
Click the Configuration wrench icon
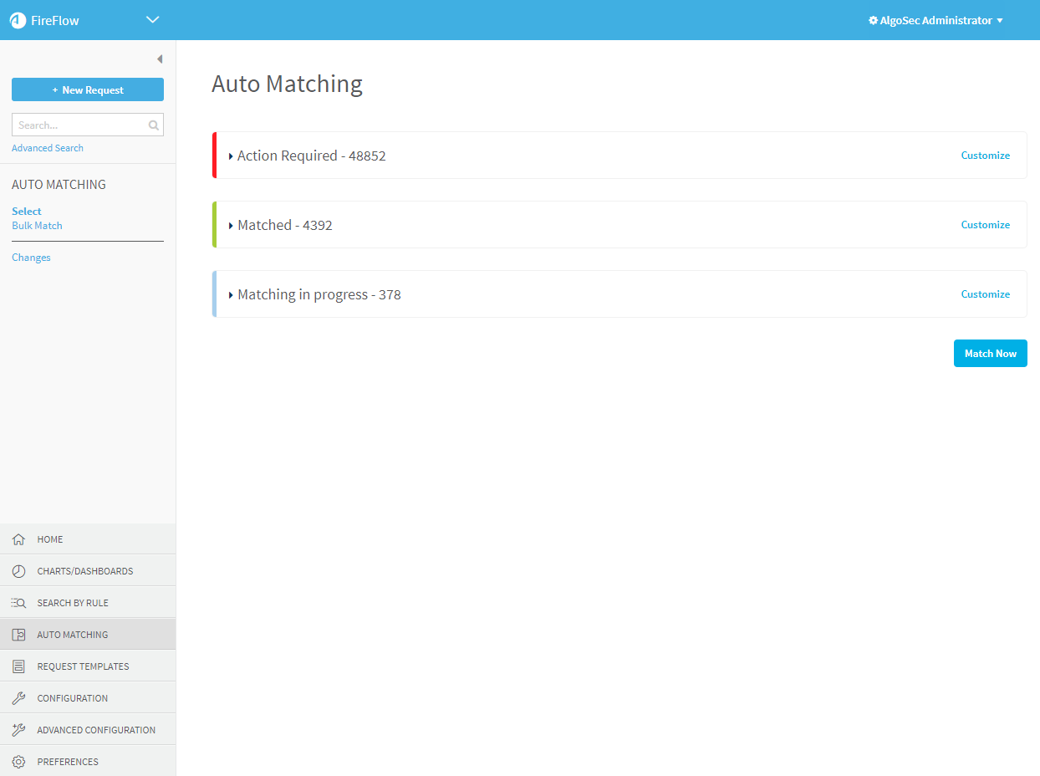click(x=18, y=698)
